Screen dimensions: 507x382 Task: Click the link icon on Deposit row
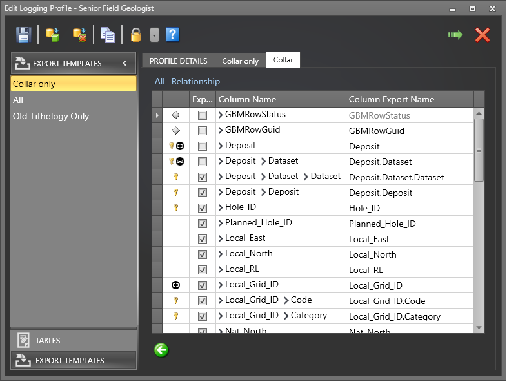(180, 146)
